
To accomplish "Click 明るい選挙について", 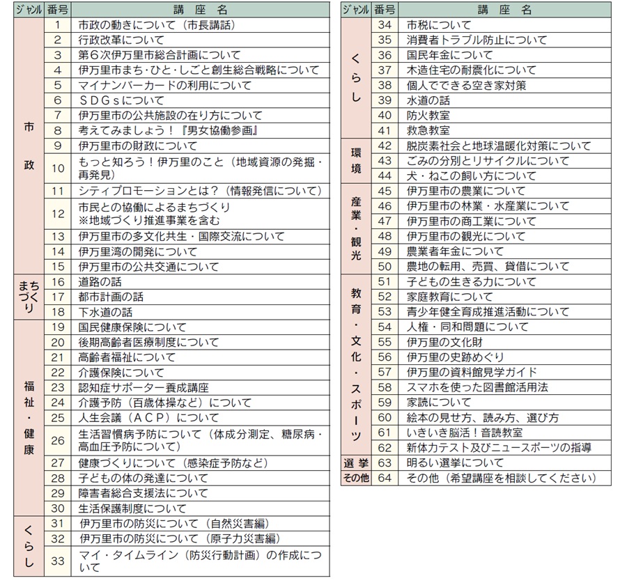I will (455, 463).
